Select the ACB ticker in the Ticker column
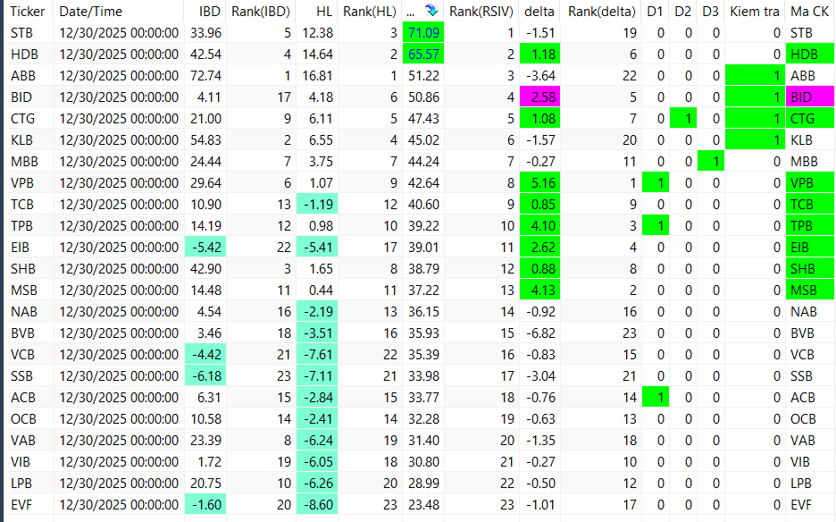 (23, 397)
